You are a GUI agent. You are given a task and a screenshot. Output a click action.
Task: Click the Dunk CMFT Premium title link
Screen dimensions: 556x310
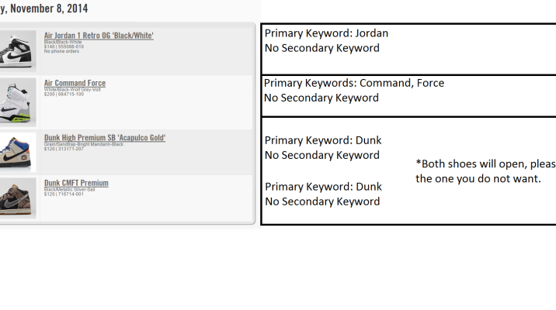(x=76, y=183)
